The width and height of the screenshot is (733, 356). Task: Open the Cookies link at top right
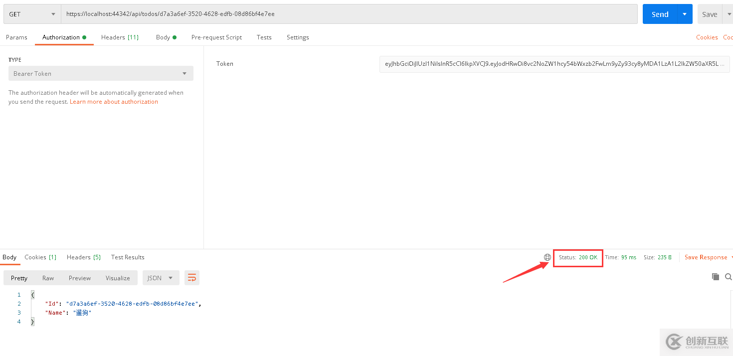click(x=707, y=37)
